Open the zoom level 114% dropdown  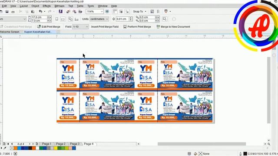click(x=102, y=12)
